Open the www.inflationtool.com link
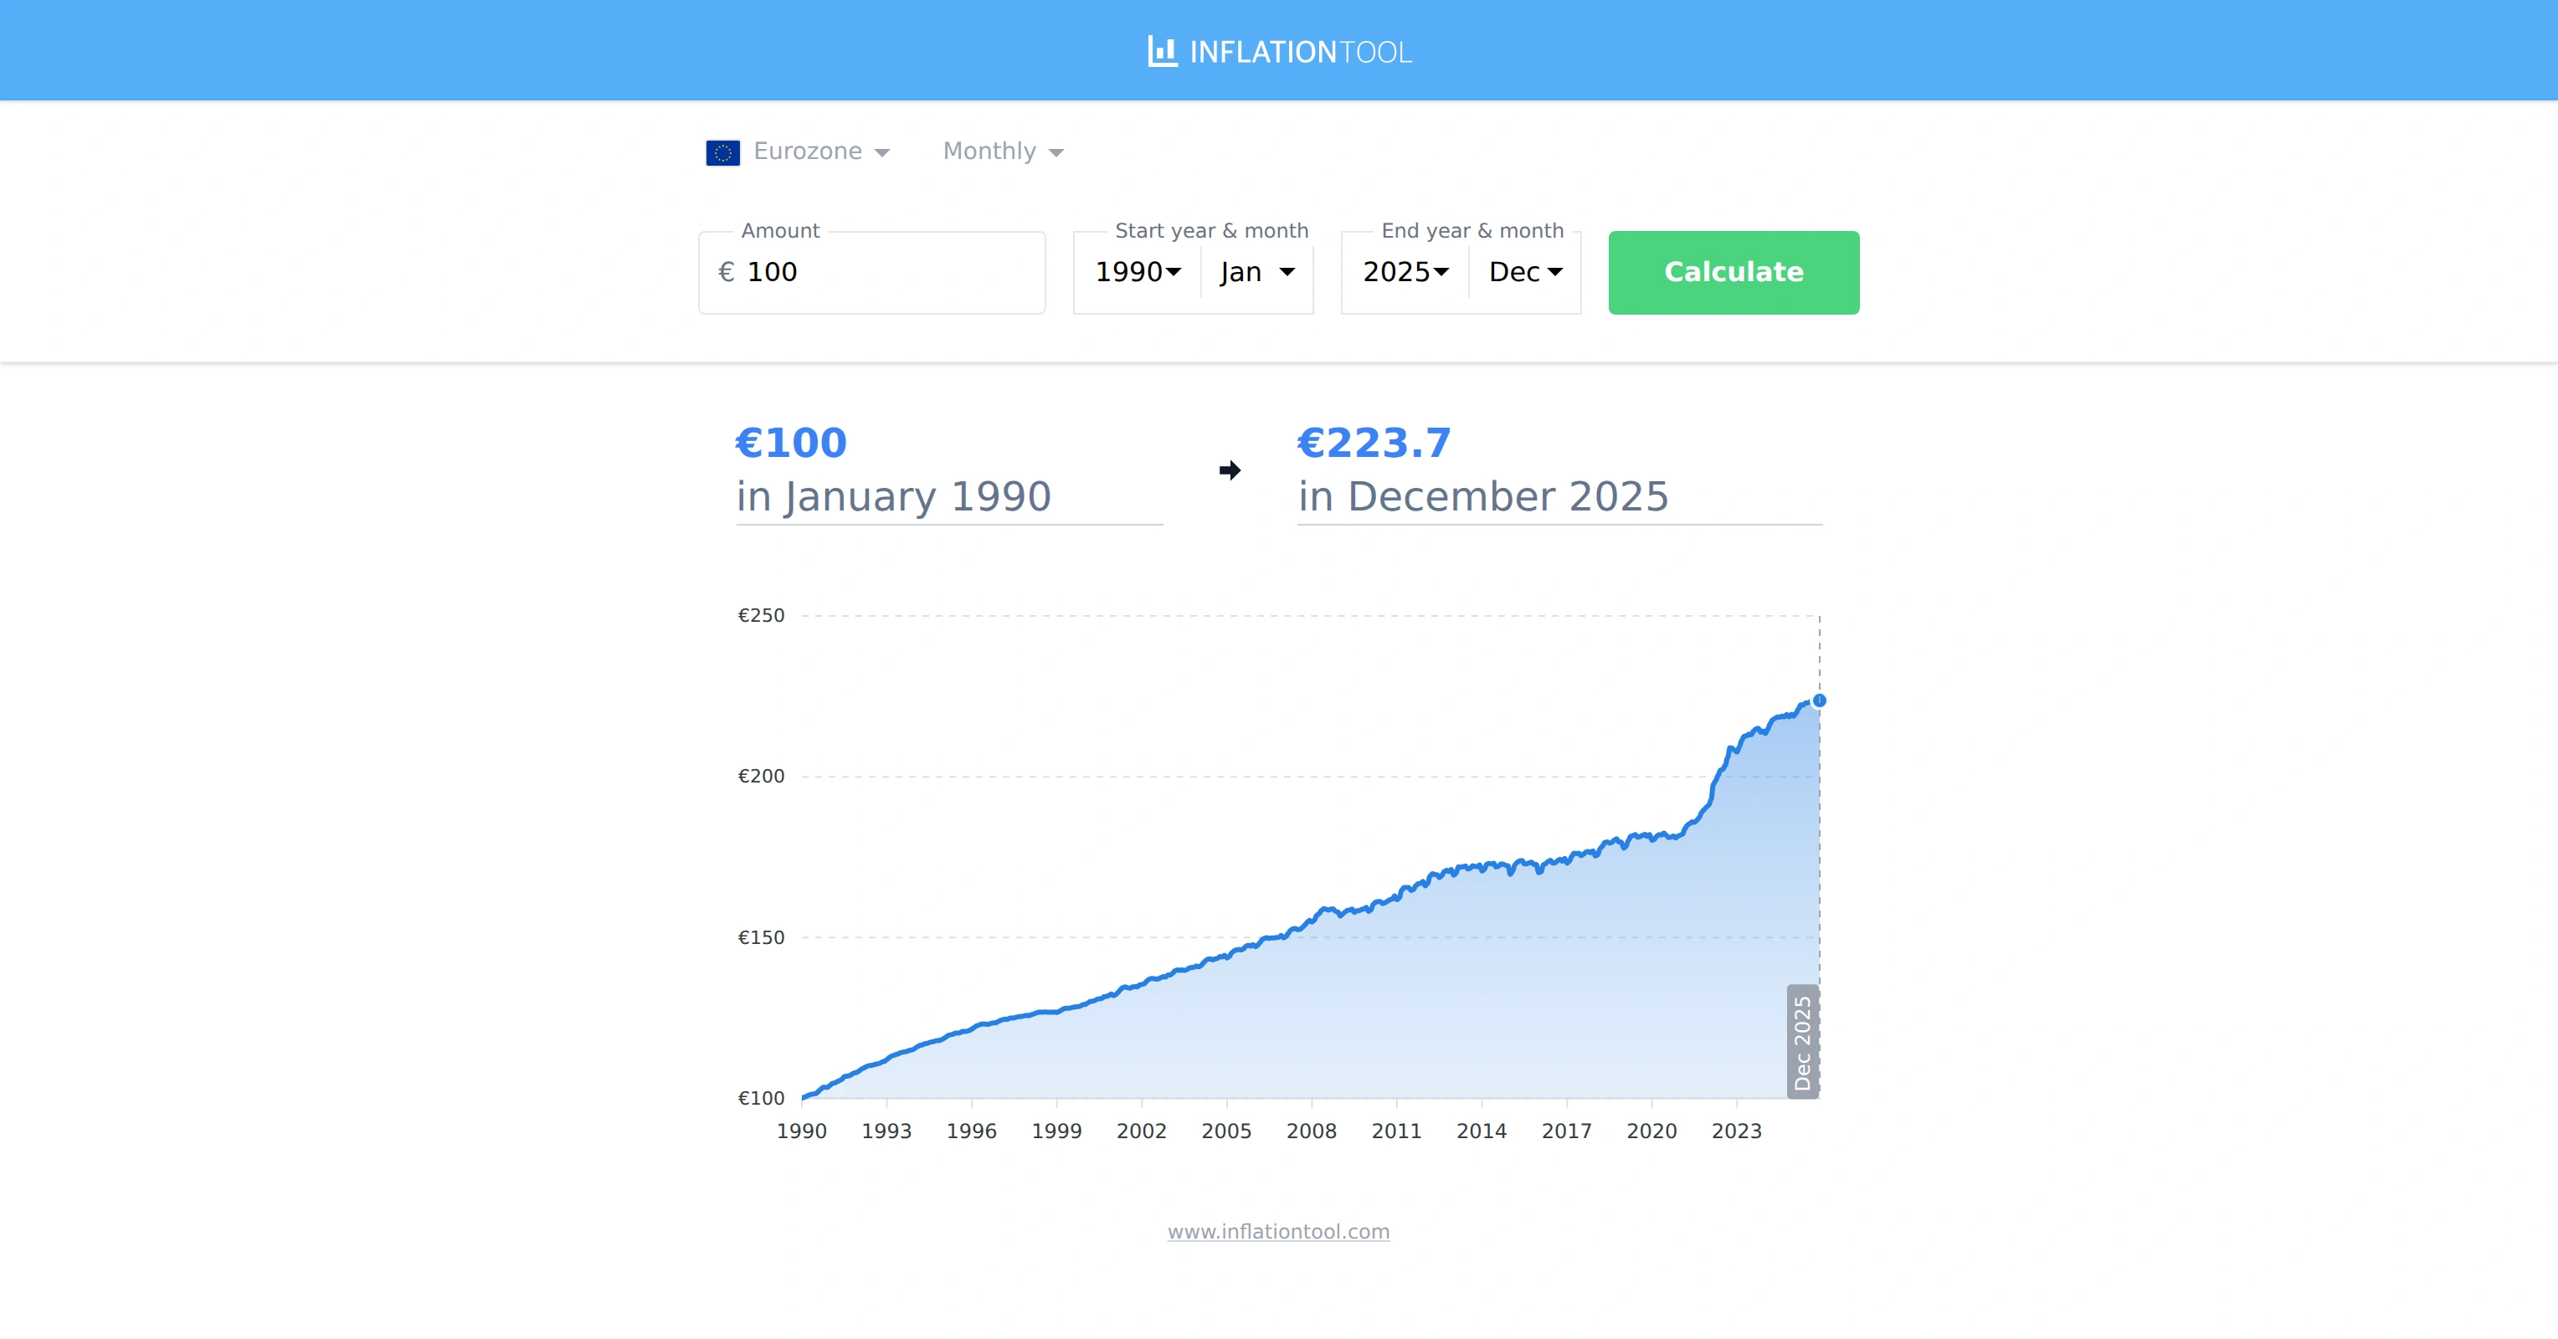This screenshot has width=2558, height=1339. (x=1278, y=1231)
